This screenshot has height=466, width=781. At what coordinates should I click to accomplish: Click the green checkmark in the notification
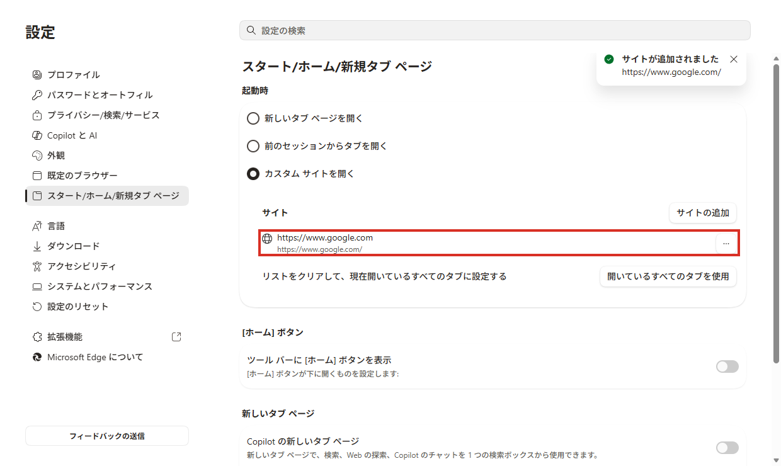tap(609, 59)
